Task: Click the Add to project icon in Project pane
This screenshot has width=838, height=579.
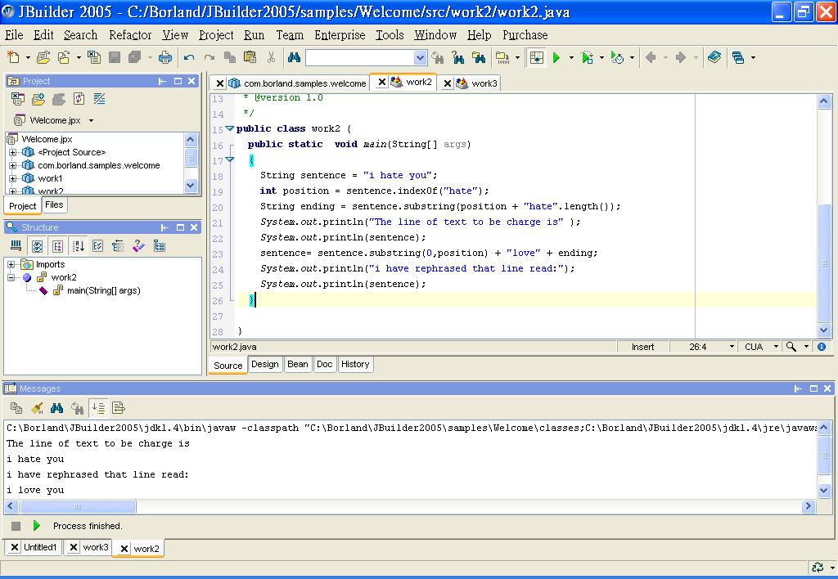Action: [38, 99]
